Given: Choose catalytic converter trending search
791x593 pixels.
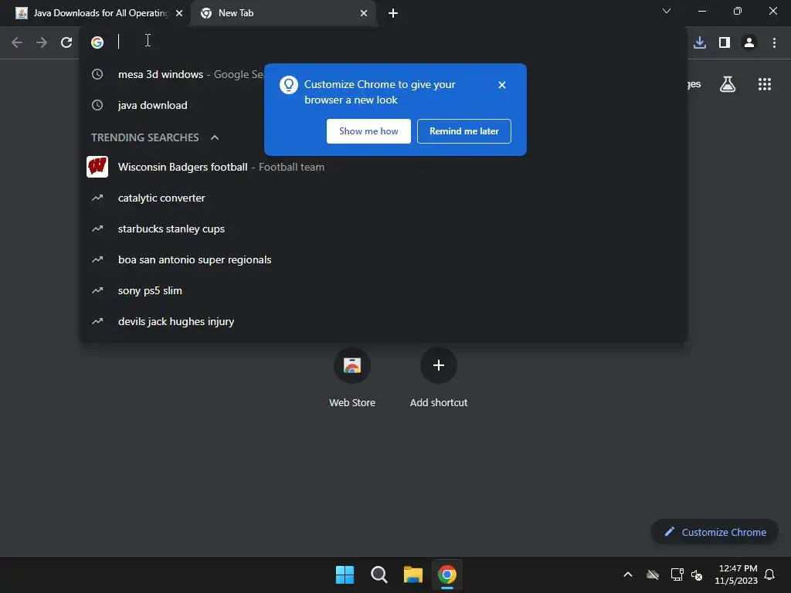Looking at the screenshot, I should [383, 198].
